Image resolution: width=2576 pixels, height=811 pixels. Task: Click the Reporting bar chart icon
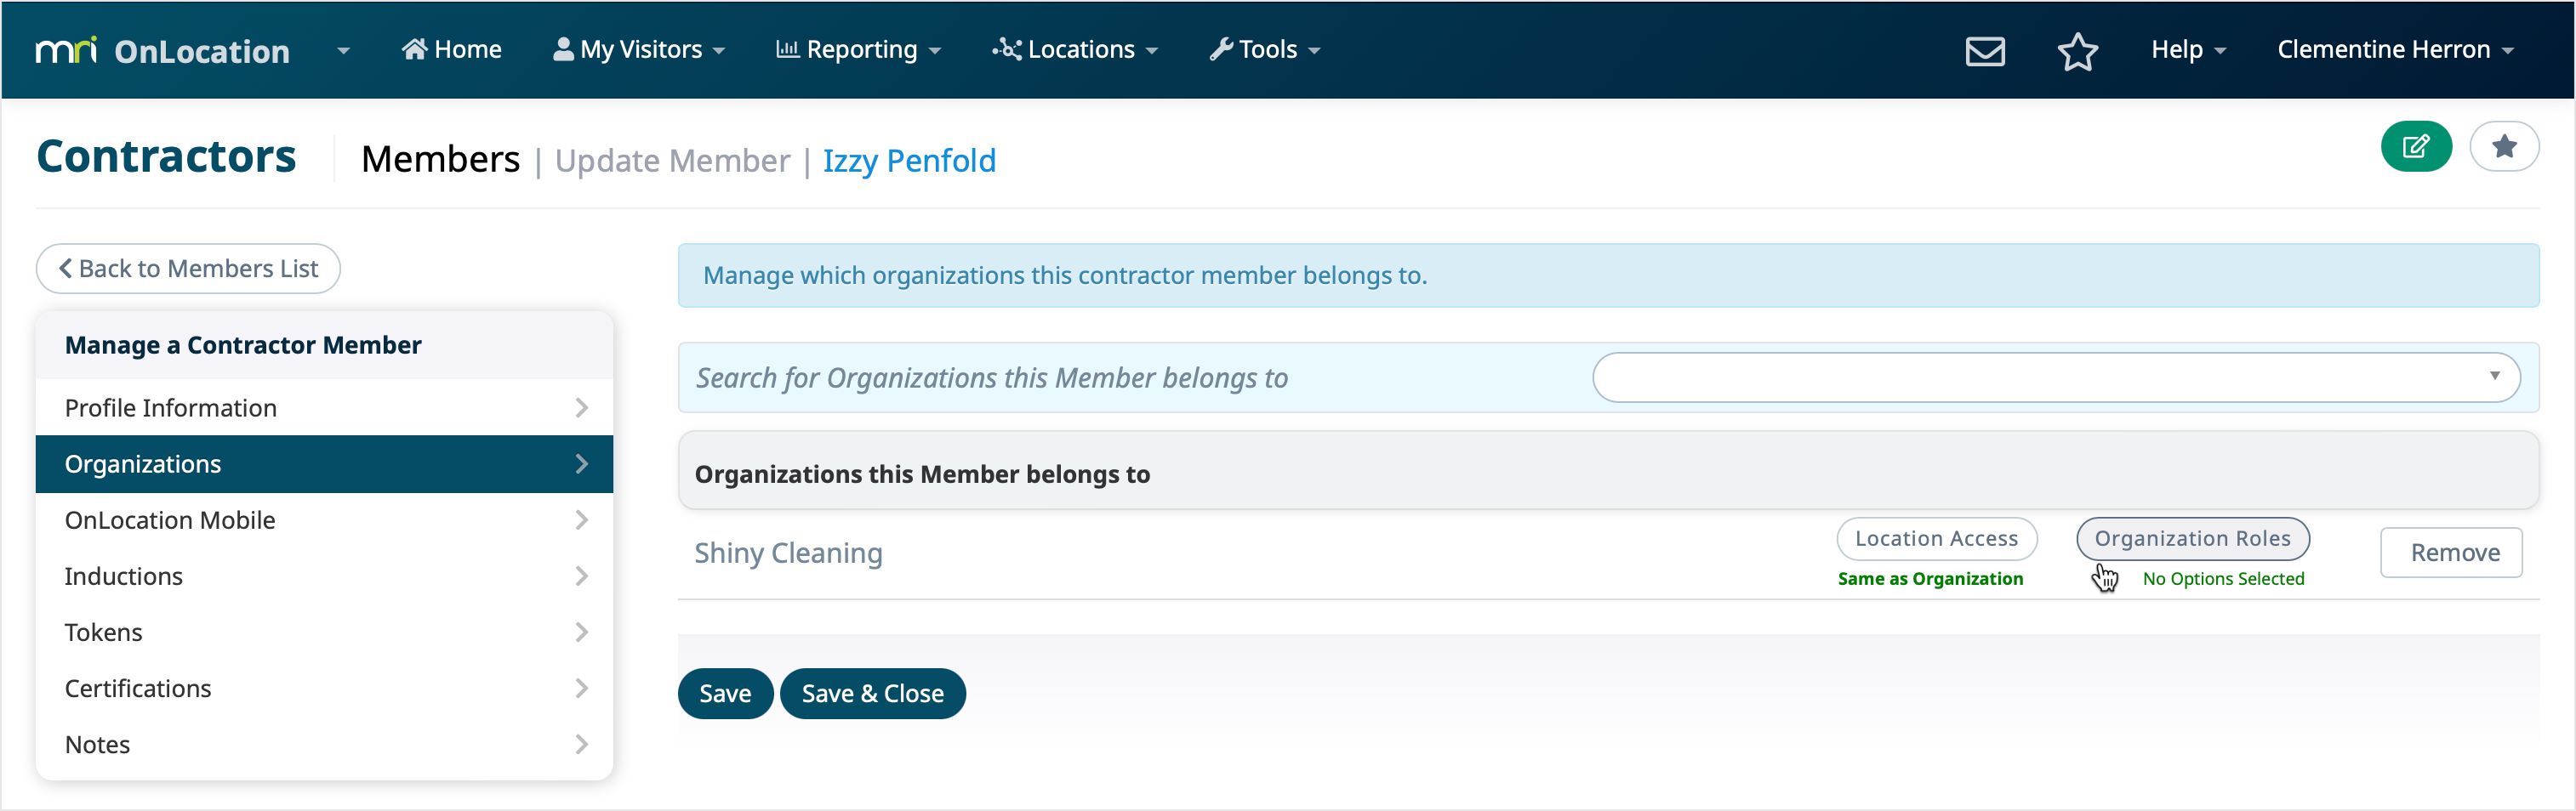pos(788,48)
